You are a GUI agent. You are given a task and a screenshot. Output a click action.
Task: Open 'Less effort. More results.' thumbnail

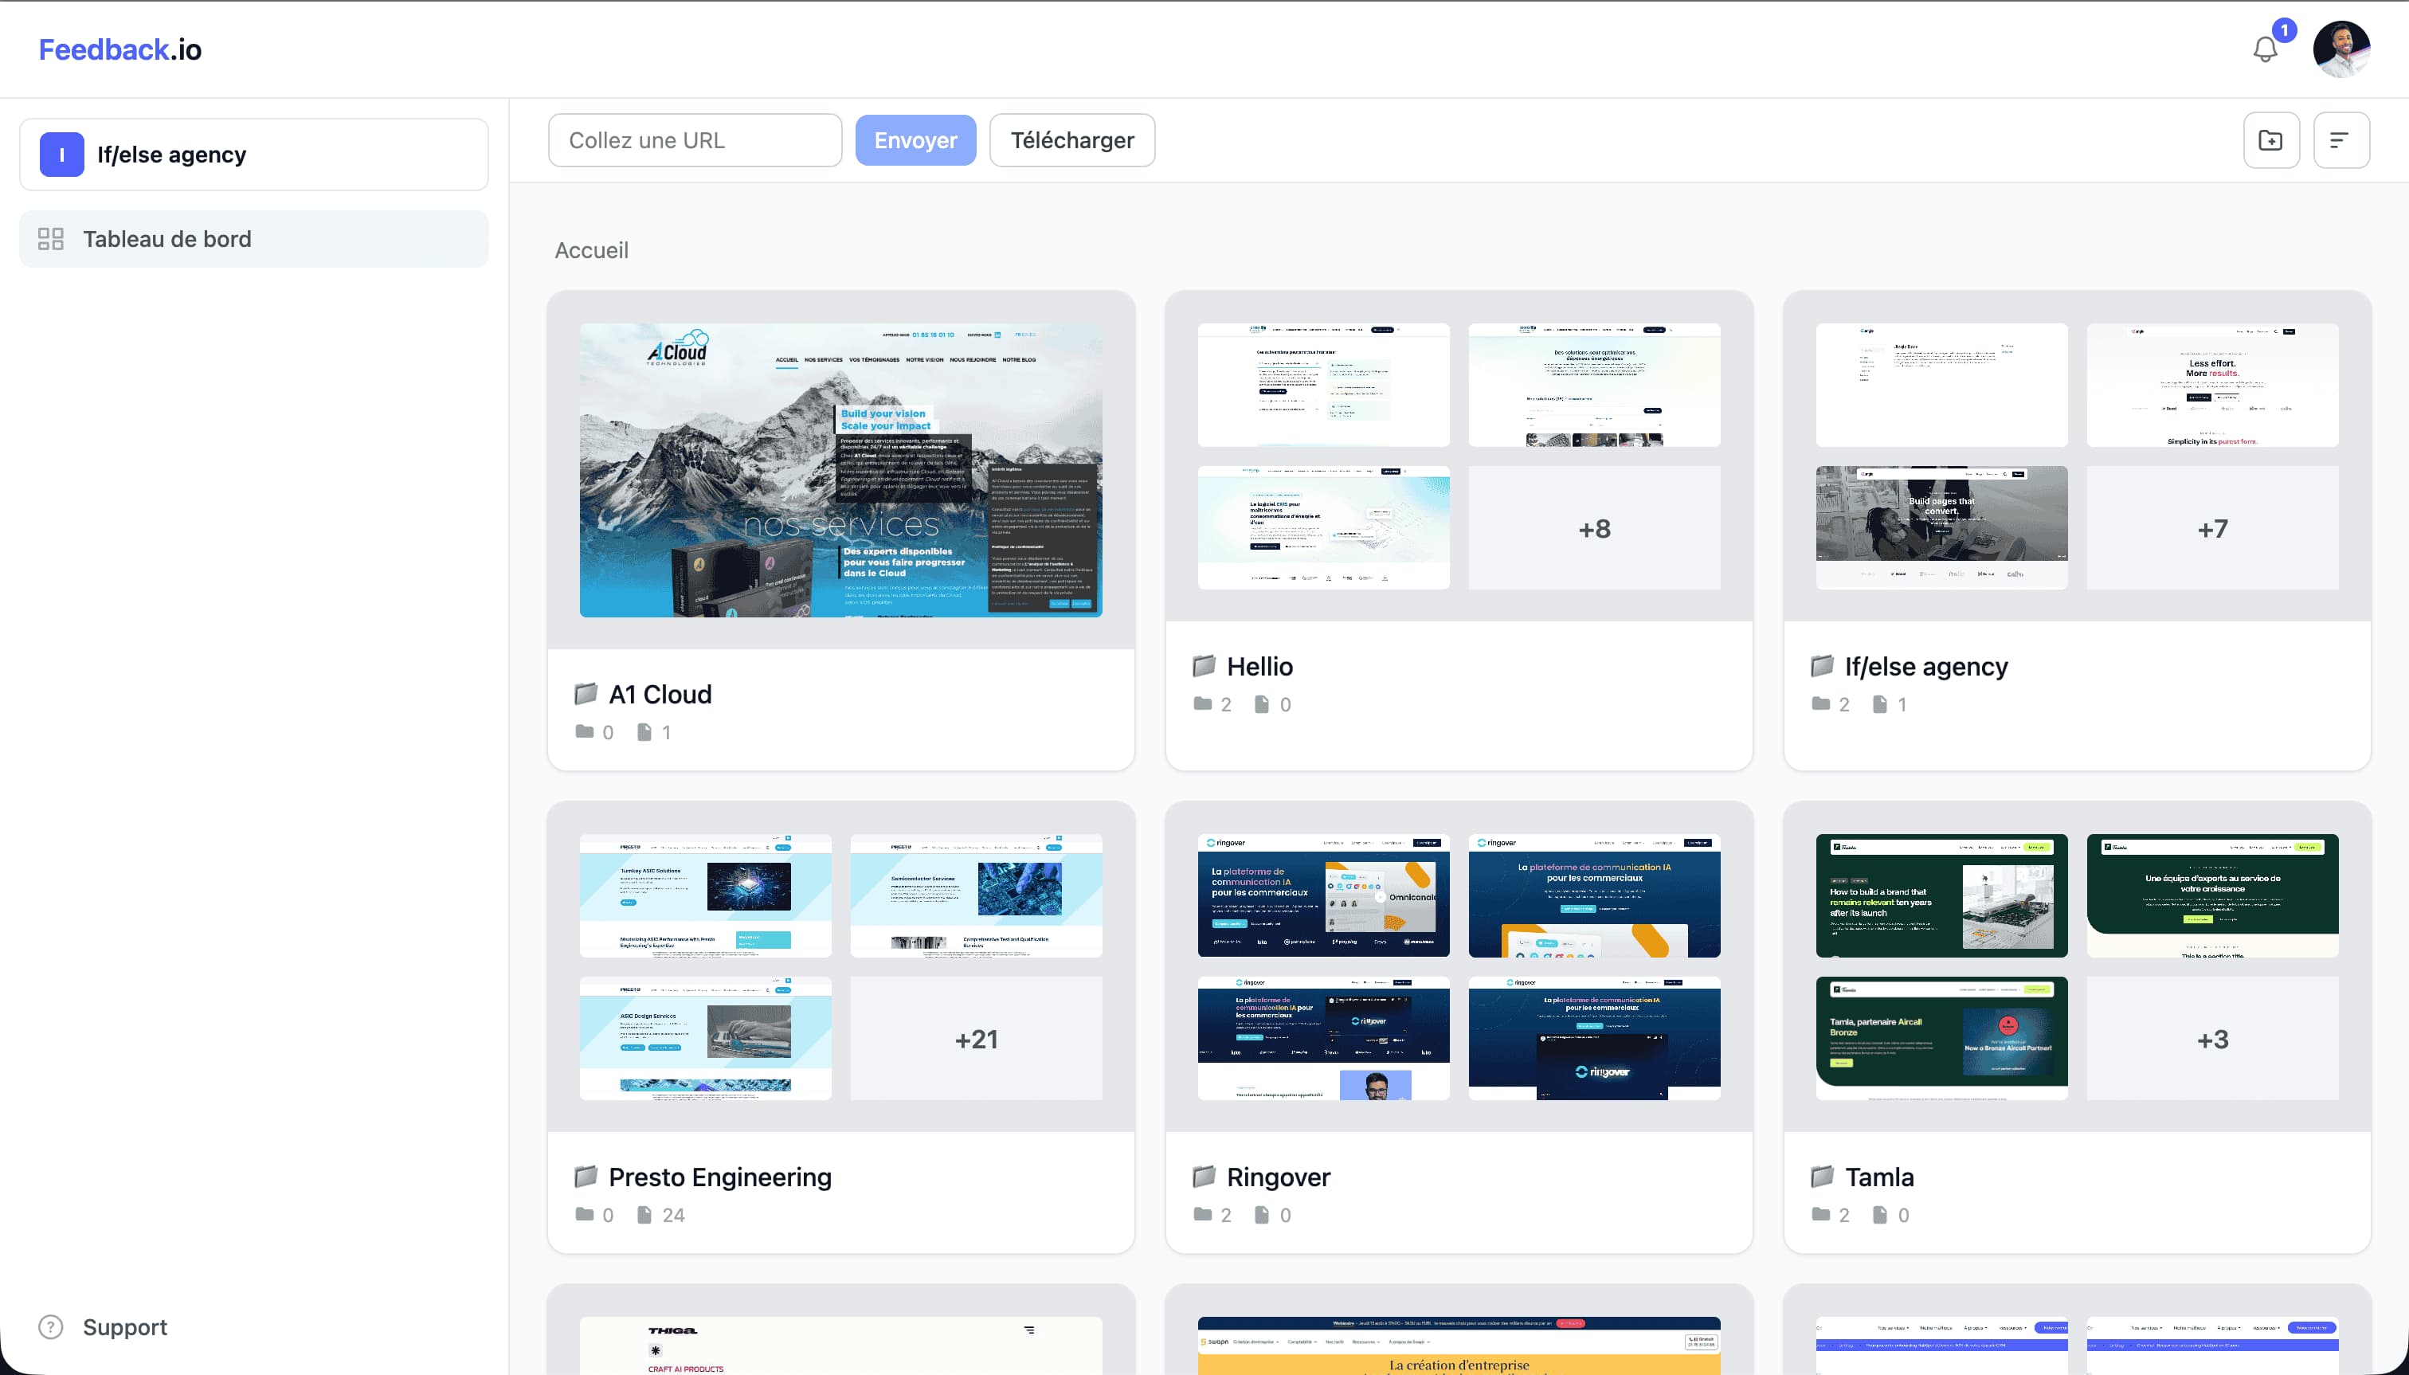(x=2212, y=386)
